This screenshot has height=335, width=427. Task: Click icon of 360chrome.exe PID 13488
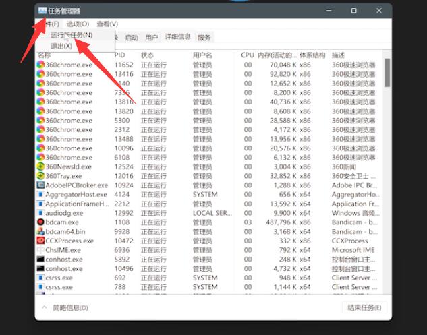point(40,139)
